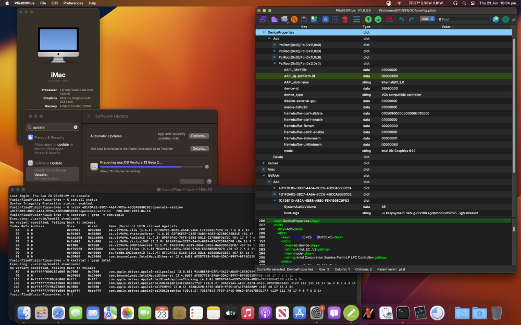Collapse the 7C436110-AB2A NVRAM GUID row
This screenshot has width=521, height=325.
[x=275, y=200]
